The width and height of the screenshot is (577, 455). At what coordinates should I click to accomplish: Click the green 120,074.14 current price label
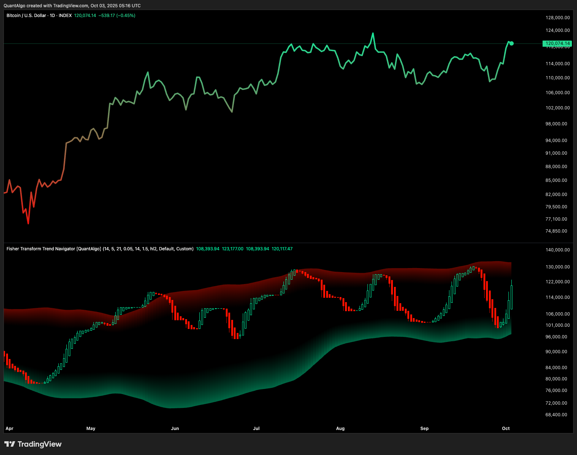(557, 43)
